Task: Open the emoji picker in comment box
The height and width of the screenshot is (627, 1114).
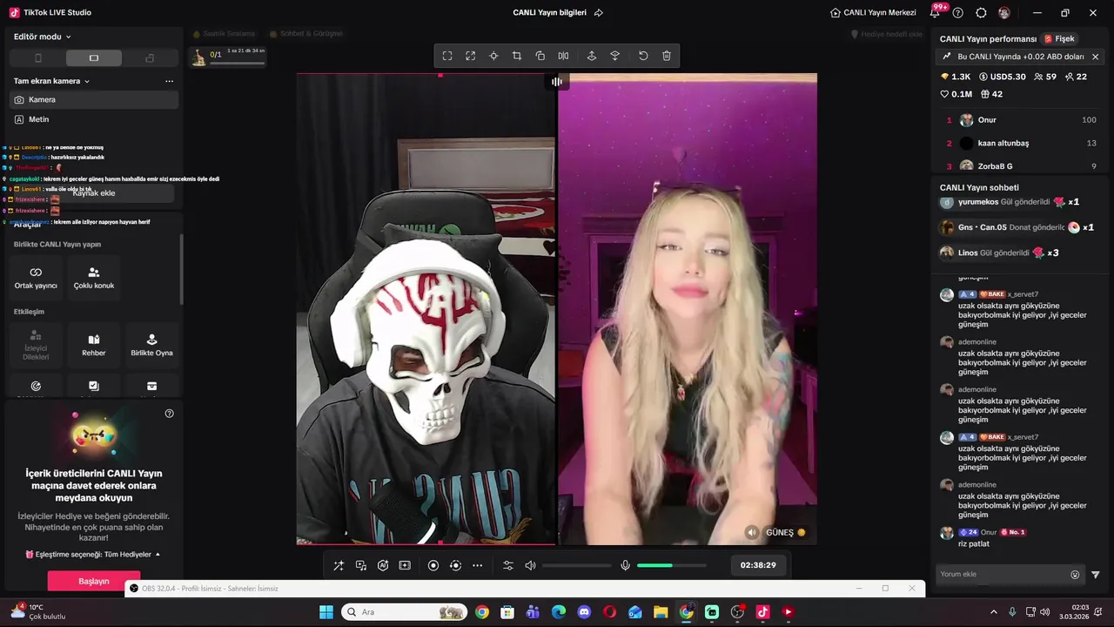Action: click(x=1075, y=575)
